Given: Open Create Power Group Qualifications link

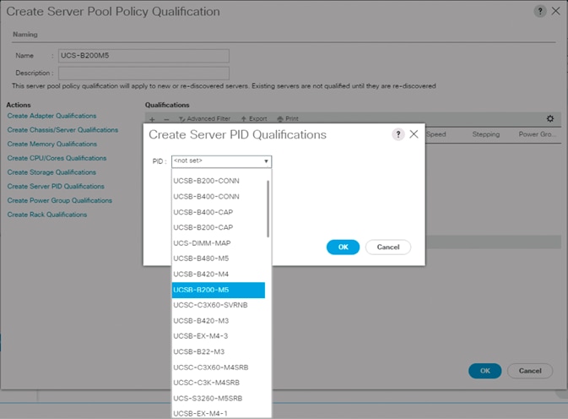Looking at the screenshot, I should pos(60,200).
